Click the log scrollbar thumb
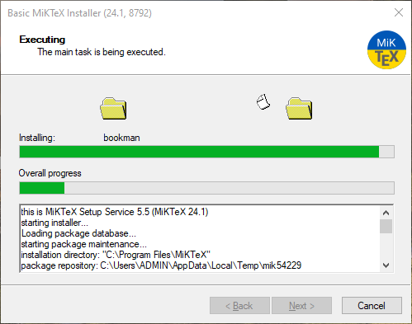Viewport: 412px width, 324px height. (x=386, y=226)
